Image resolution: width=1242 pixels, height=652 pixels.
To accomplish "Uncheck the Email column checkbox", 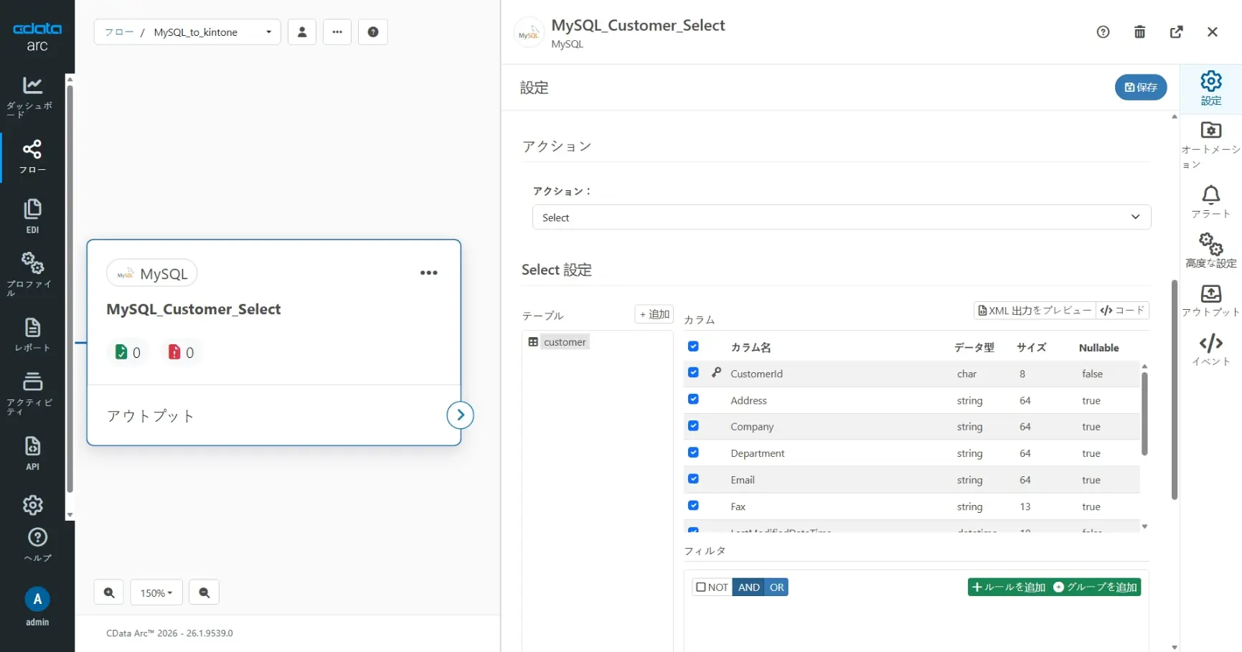I will click(x=693, y=479).
